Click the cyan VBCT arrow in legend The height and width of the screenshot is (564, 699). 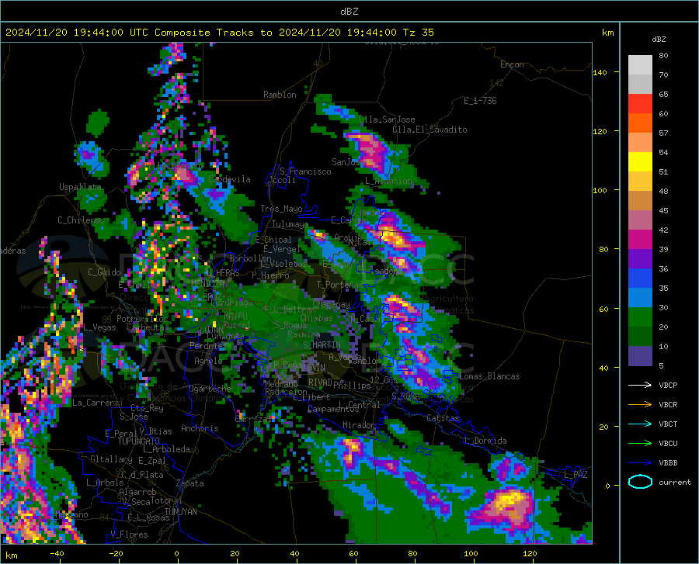tap(640, 424)
